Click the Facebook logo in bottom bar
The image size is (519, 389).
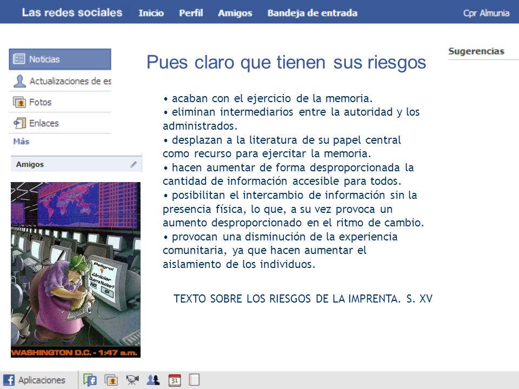9,380
